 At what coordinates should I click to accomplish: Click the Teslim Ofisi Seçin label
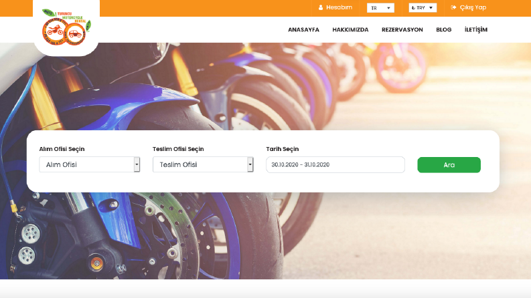tap(178, 149)
